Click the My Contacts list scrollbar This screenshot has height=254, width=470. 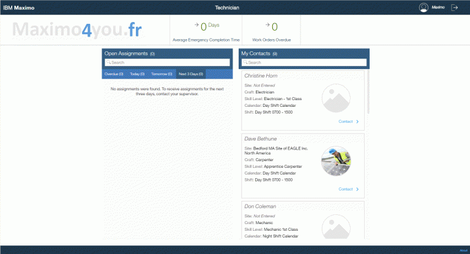pos(368,92)
